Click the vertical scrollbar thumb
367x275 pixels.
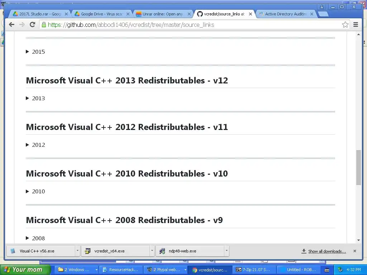[358, 168]
